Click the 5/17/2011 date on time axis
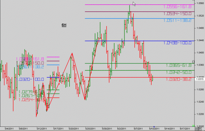The image size is (205, 131). pyautogui.click(x=58, y=129)
